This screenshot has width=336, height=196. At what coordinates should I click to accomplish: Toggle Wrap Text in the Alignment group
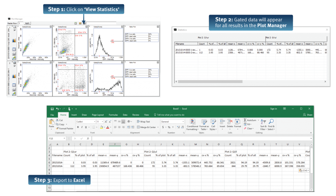[x=143, y=121]
